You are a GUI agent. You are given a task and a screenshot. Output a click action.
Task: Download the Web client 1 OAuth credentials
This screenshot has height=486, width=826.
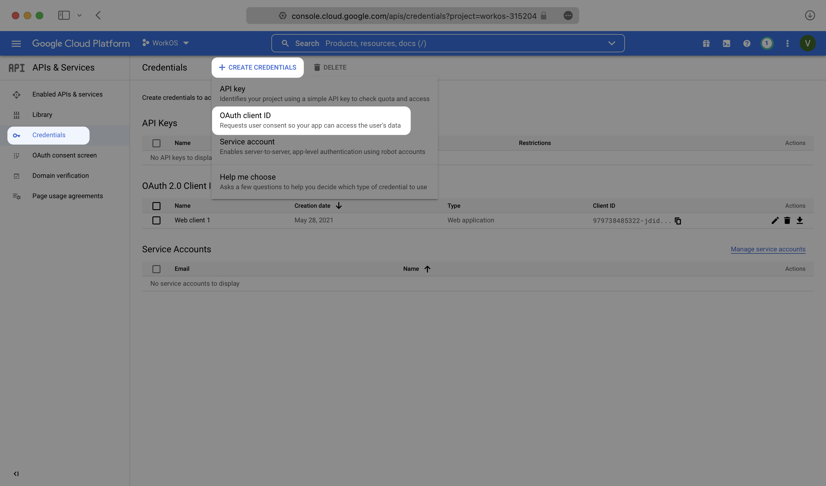pos(799,220)
